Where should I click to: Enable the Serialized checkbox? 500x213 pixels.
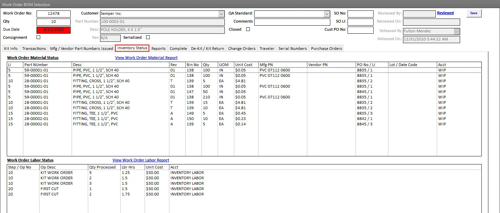pyautogui.click(x=148, y=37)
